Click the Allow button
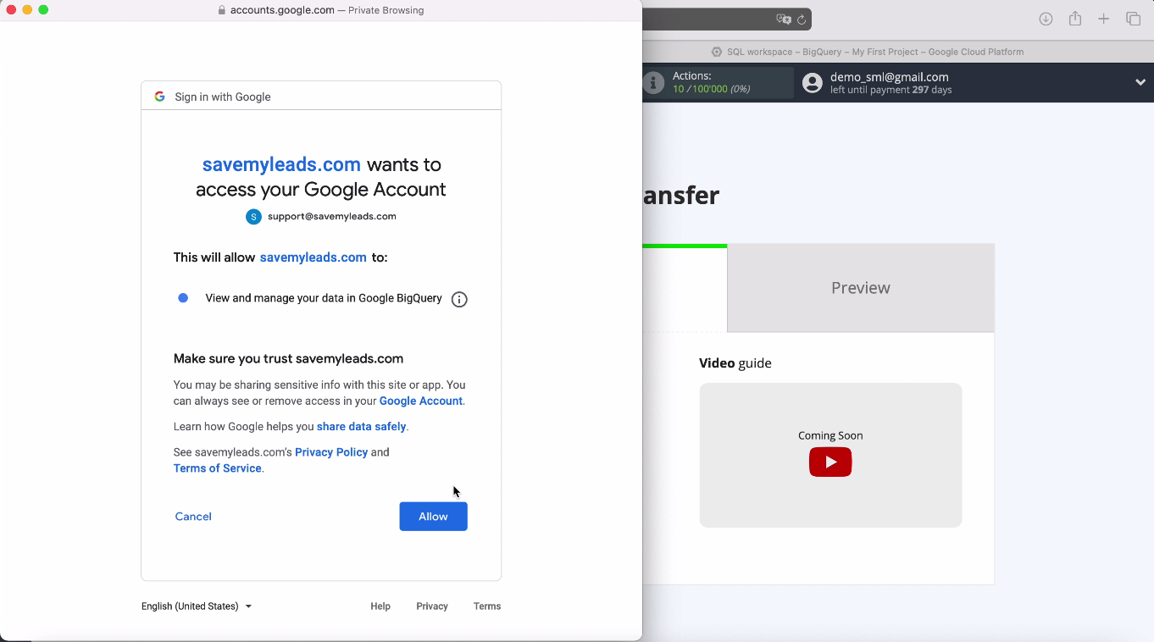Image resolution: width=1154 pixels, height=642 pixels. (433, 517)
